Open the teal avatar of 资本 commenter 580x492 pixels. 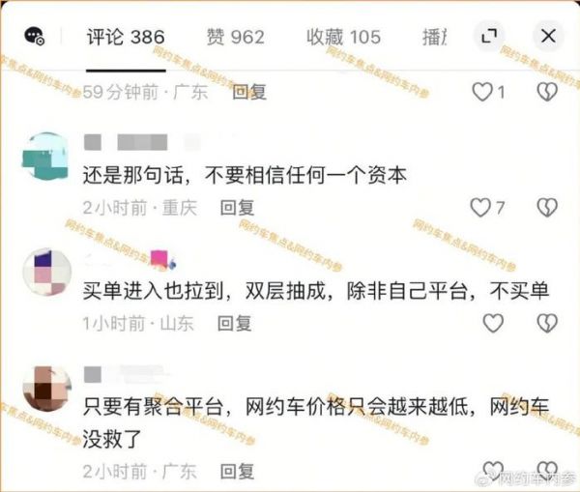[45, 157]
